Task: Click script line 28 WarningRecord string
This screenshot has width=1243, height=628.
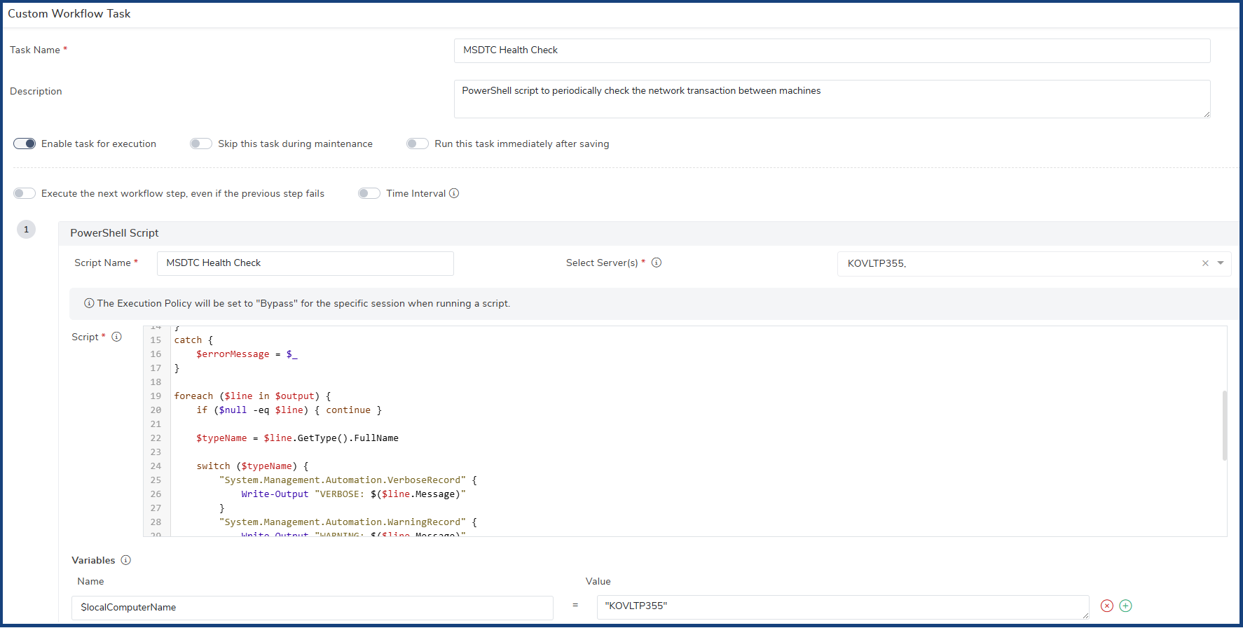Action: point(342,522)
